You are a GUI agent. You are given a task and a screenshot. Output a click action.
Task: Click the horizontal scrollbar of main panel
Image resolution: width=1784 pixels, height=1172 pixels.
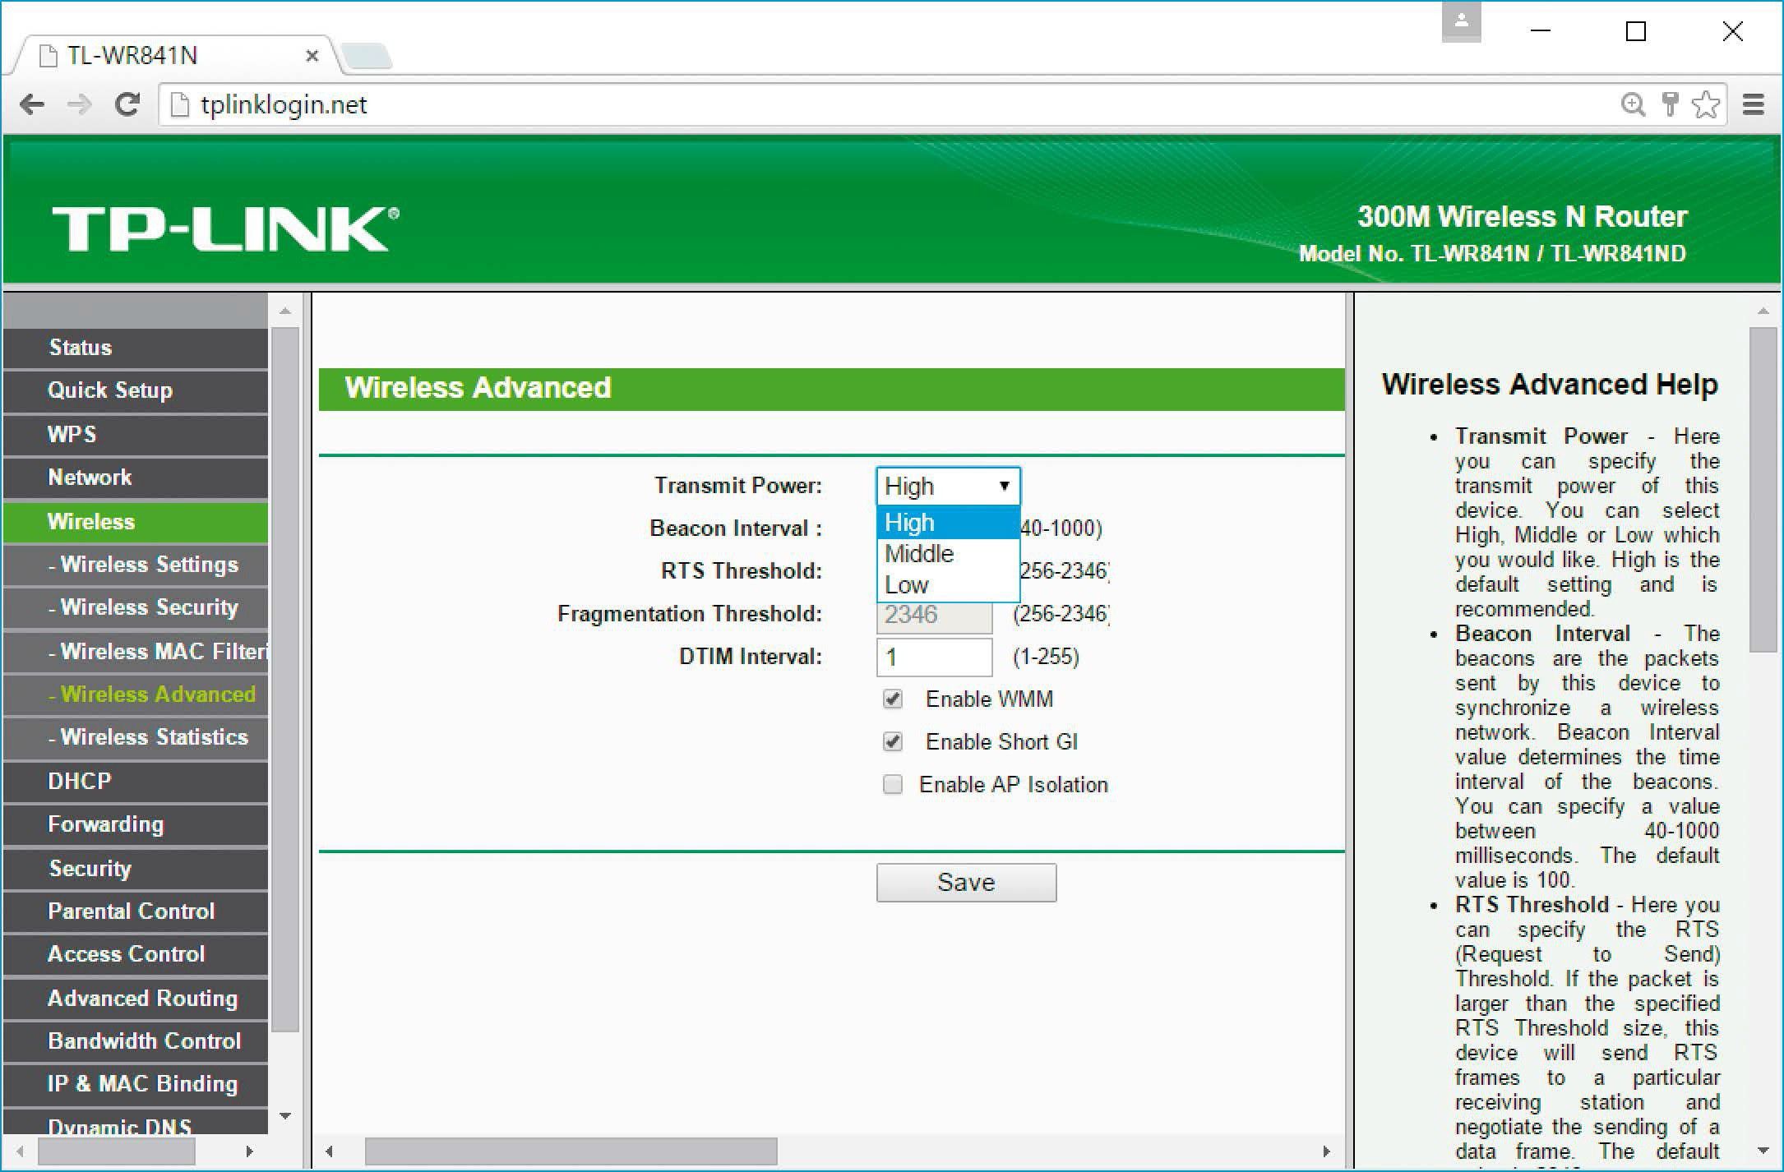571,1151
